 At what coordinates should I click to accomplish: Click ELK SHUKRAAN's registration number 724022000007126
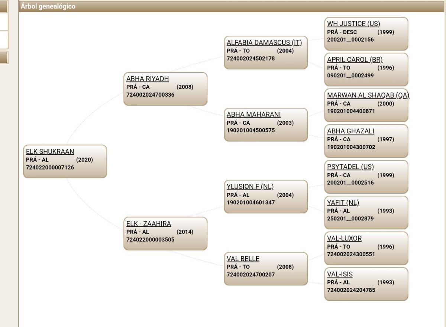50,168
